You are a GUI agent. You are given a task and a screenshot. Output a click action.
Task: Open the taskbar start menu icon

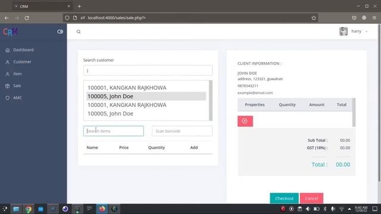5,209
